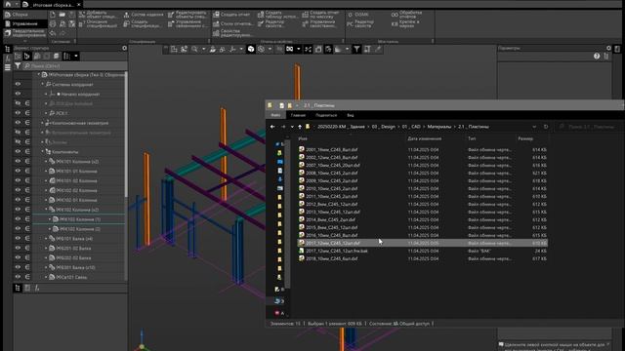625x351 pixels.
Task: Toggle eye visibility for Компоненты row
Action: (x=18, y=152)
